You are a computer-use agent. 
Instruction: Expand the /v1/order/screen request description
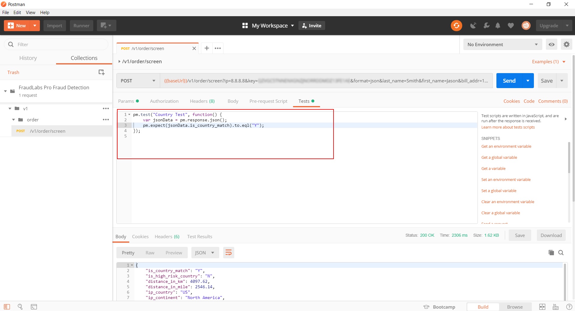pyautogui.click(x=119, y=61)
